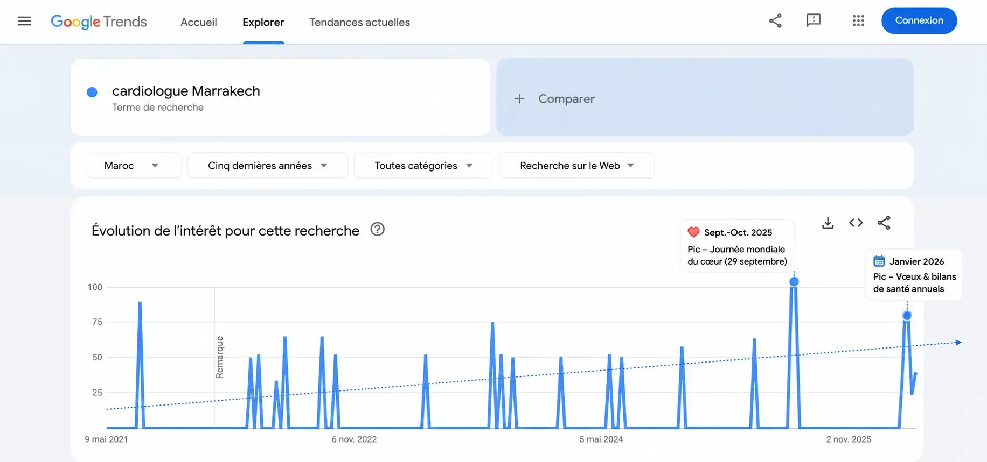Image resolution: width=987 pixels, height=462 pixels.
Task: Sign in with the Connexion button
Action: [x=919, y=20]
